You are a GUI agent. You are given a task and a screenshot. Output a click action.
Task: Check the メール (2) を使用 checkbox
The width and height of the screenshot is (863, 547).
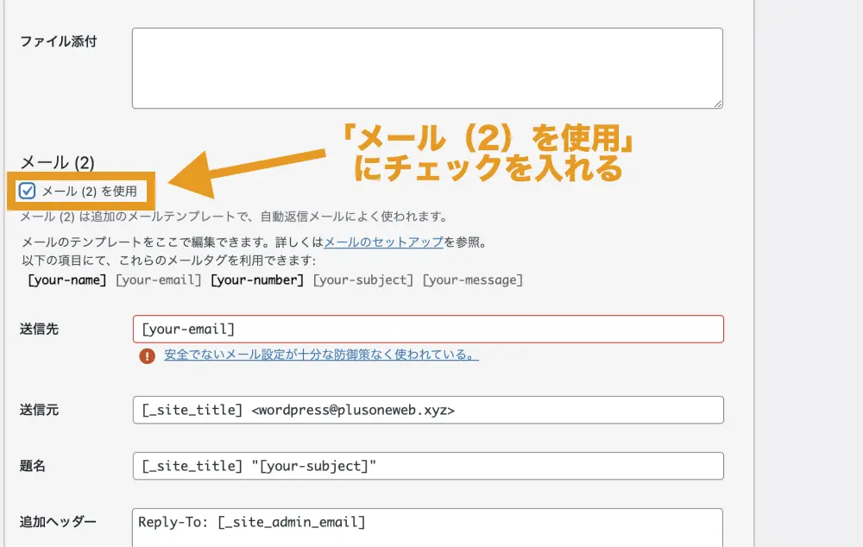click(27, 191)
